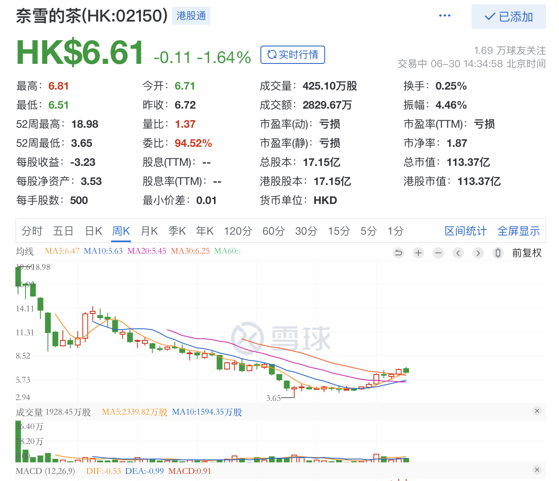This screenshot has height=481, width=559.
Task: Click the MA60 moving average label
Action: pos(227,251)
